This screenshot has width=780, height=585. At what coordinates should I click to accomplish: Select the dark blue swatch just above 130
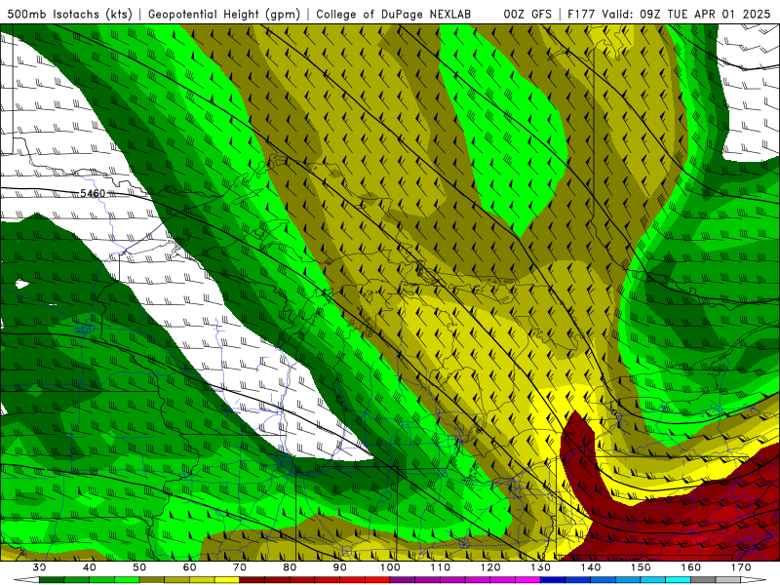[x=553, y=580]
